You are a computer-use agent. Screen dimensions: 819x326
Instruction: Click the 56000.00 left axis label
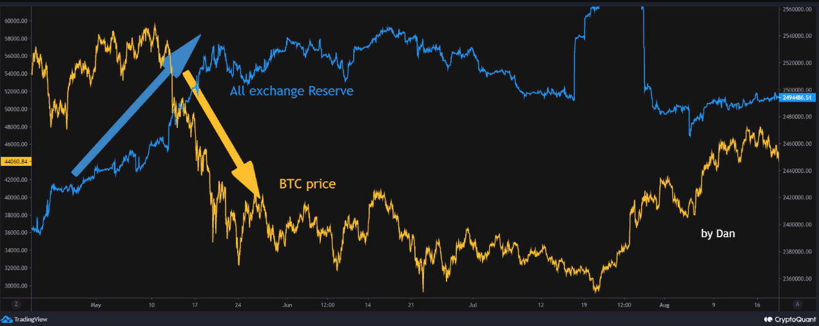pyautogui.click(x=15, y=56)
